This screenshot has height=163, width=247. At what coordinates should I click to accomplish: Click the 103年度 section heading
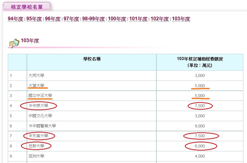[x=30, y=41]
